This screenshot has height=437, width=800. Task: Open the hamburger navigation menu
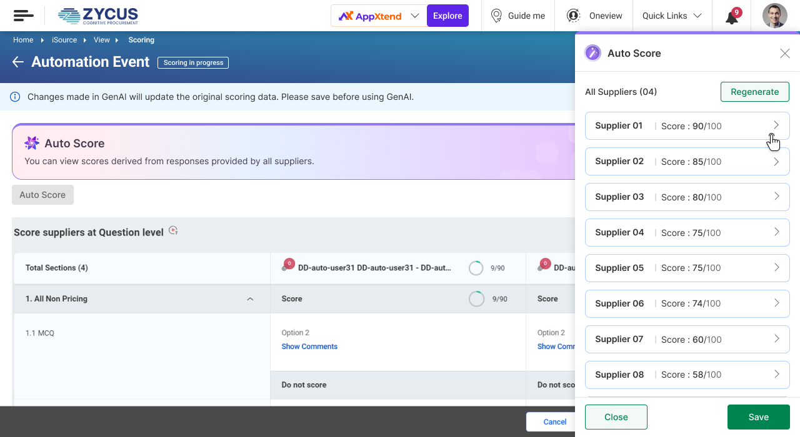coord(23,16)
